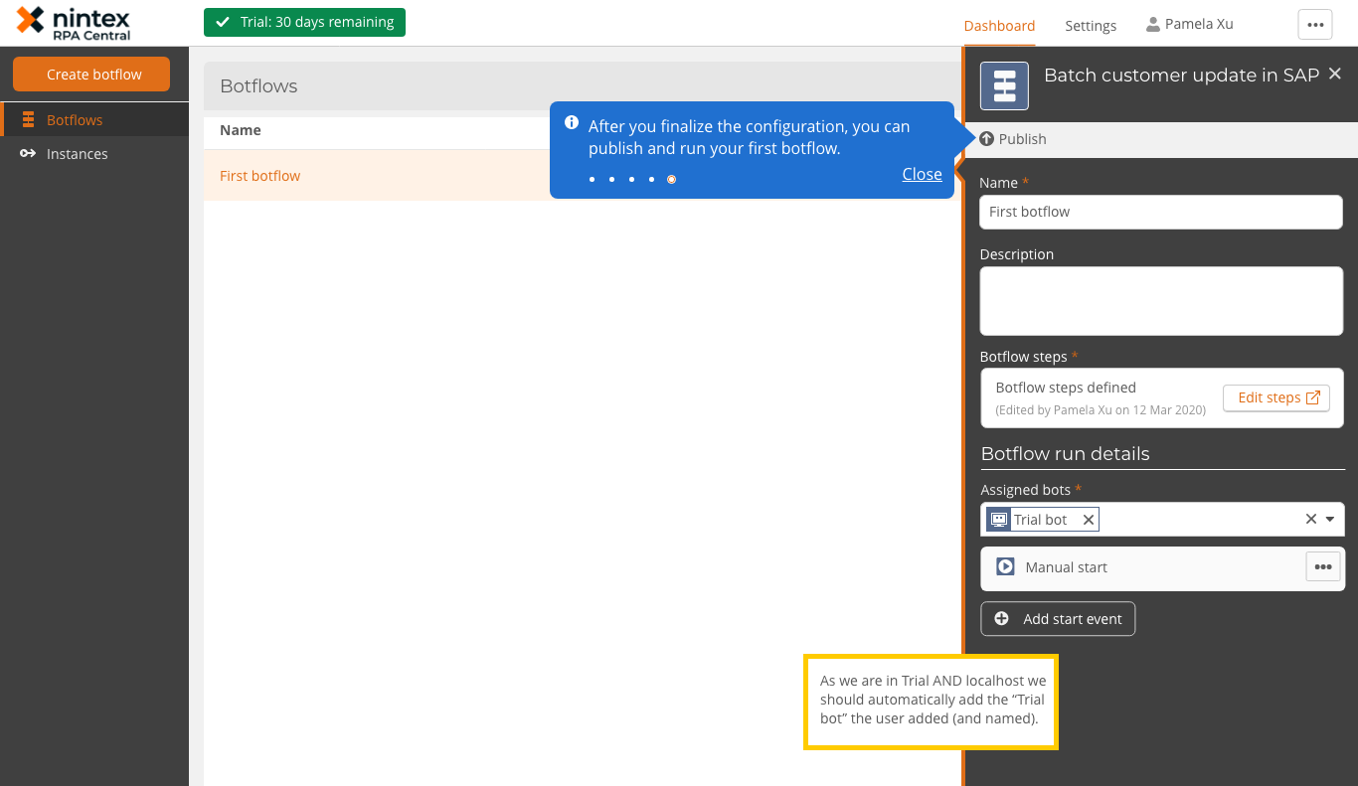The image size is (1358, 786).
Task: Click the Create botflow button
Action: click(x=91, y=75)
